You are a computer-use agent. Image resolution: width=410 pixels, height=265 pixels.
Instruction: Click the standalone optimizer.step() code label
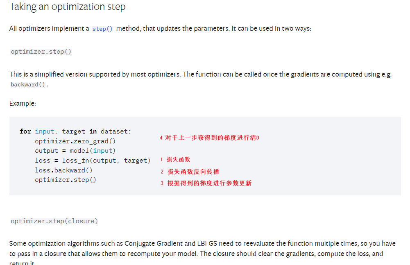(x=41, y=52)
